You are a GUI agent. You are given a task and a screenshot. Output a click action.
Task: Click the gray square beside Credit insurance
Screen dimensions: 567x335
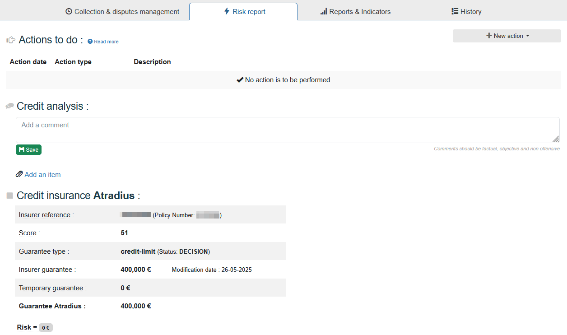click(9, 195)
